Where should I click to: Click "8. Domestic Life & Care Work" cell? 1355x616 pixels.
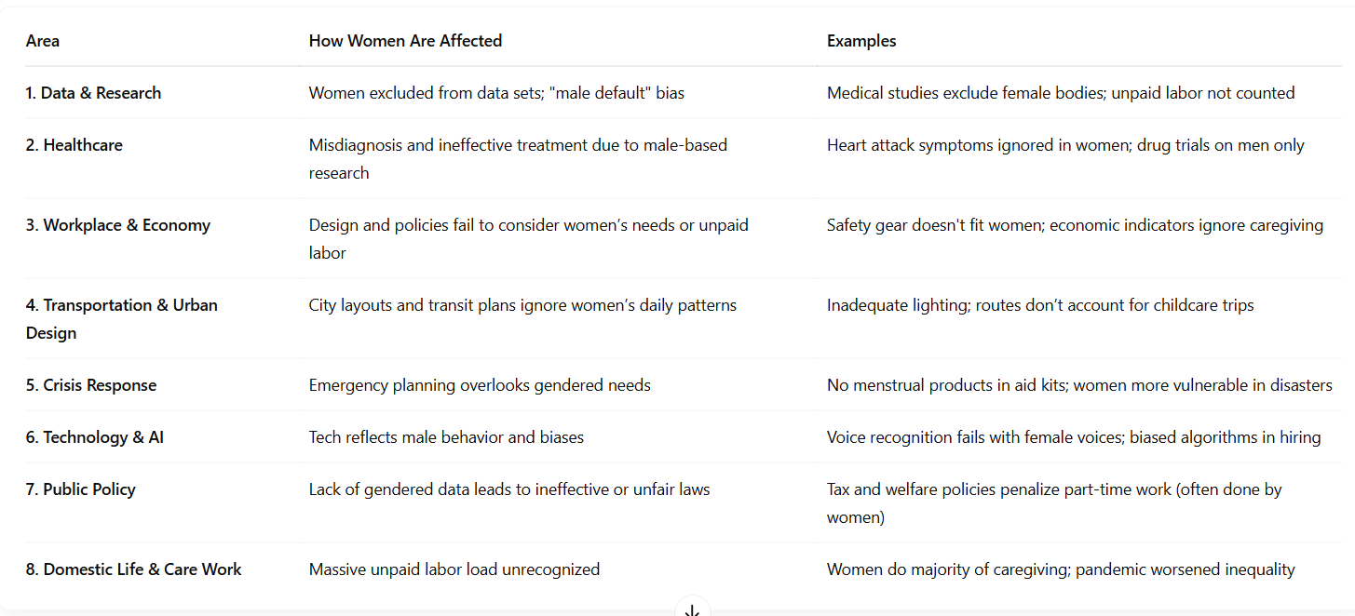coord(134,569)
